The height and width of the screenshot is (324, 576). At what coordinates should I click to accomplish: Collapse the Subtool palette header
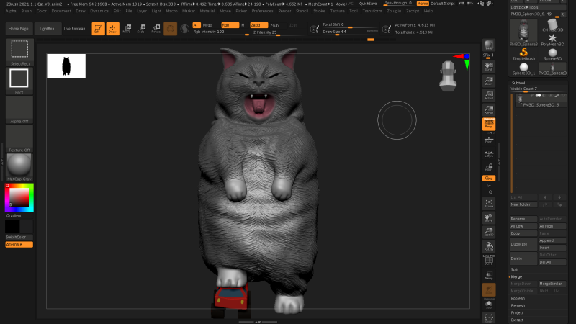coord(518,83)
